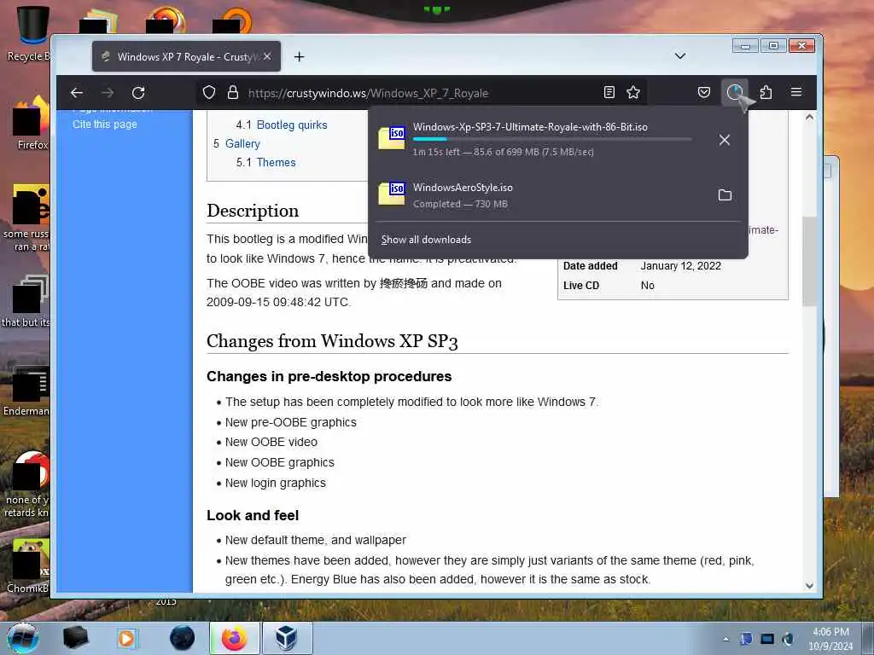Toggle reader view icon in address bar
This screenshot has height=655, width=874.
click(x=609, y=92)
